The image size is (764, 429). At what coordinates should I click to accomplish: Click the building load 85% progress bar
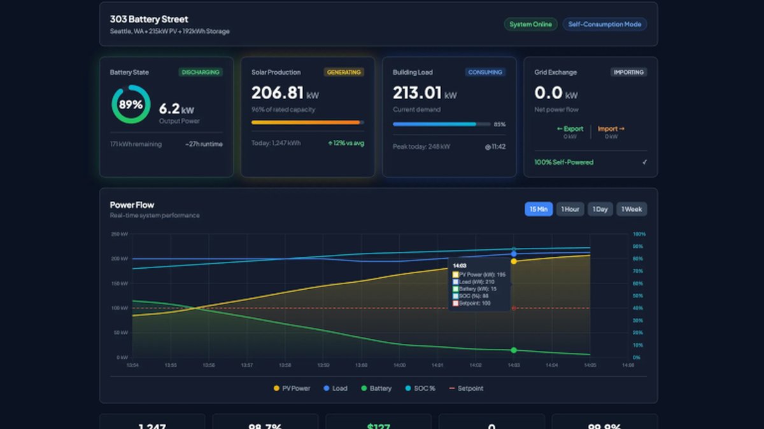point(442,124)
